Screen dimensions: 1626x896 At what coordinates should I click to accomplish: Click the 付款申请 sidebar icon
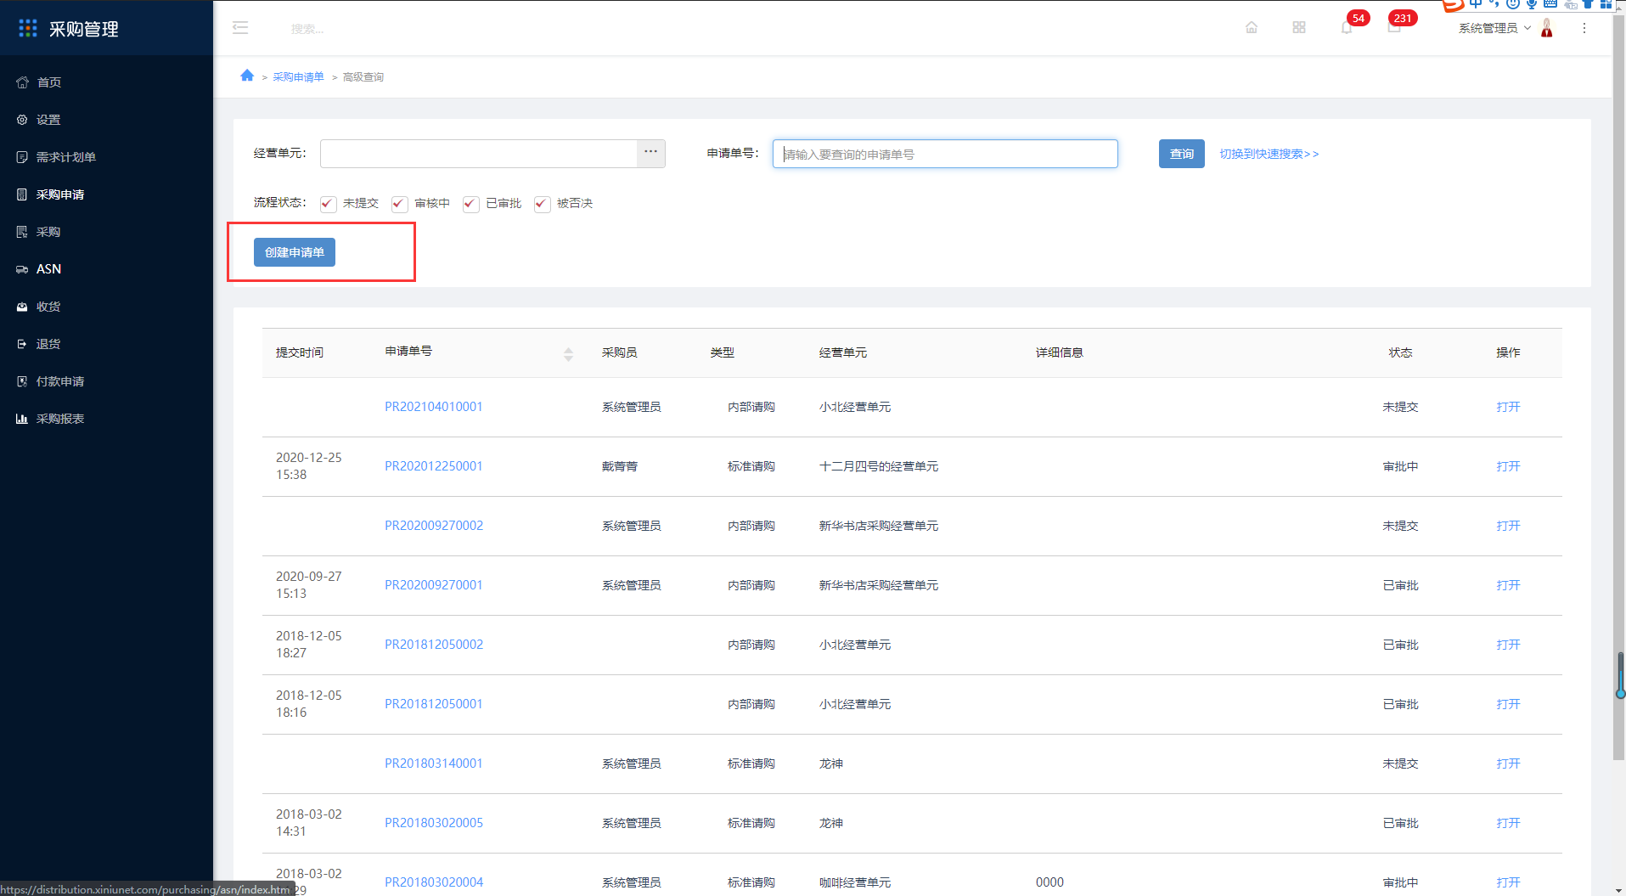(x=22, y=381)
